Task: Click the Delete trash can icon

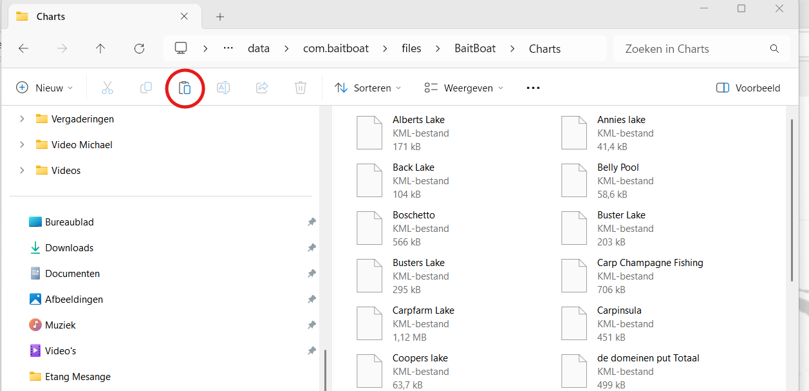Action: (301, 88)
